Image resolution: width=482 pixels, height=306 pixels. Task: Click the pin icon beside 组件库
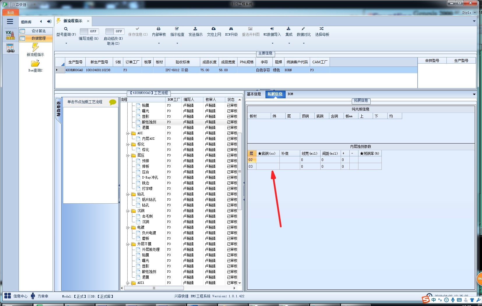click(49, 22)
